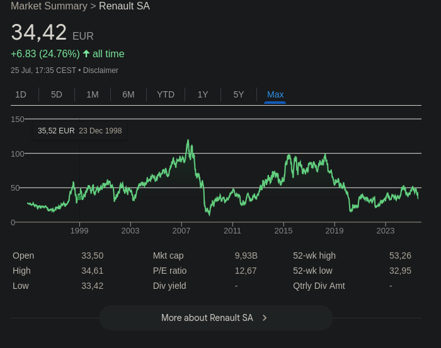Viewport: 441px width, 348px height.
Task: Click the Div yield label
Action: point(169,286)
